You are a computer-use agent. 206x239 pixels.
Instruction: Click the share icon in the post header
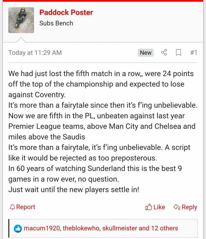[164, 53]
